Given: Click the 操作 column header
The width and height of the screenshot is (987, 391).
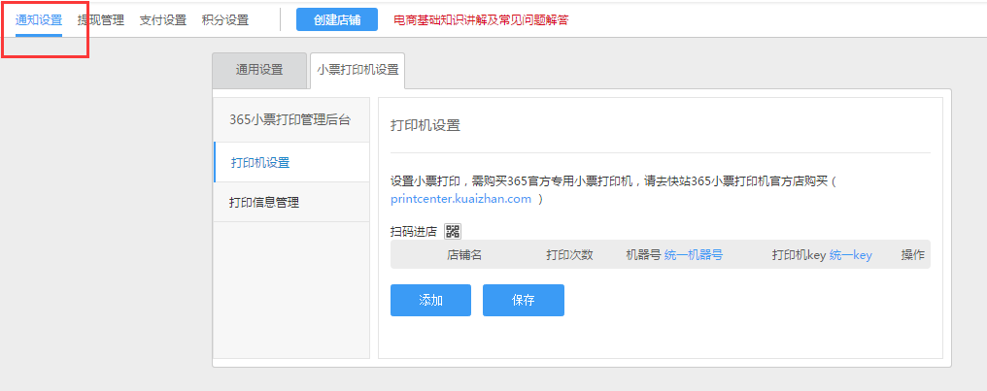Looking at the screenshot, I should 913,254.
